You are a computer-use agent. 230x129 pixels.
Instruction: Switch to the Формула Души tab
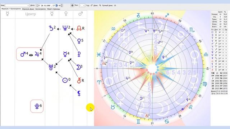28,9
